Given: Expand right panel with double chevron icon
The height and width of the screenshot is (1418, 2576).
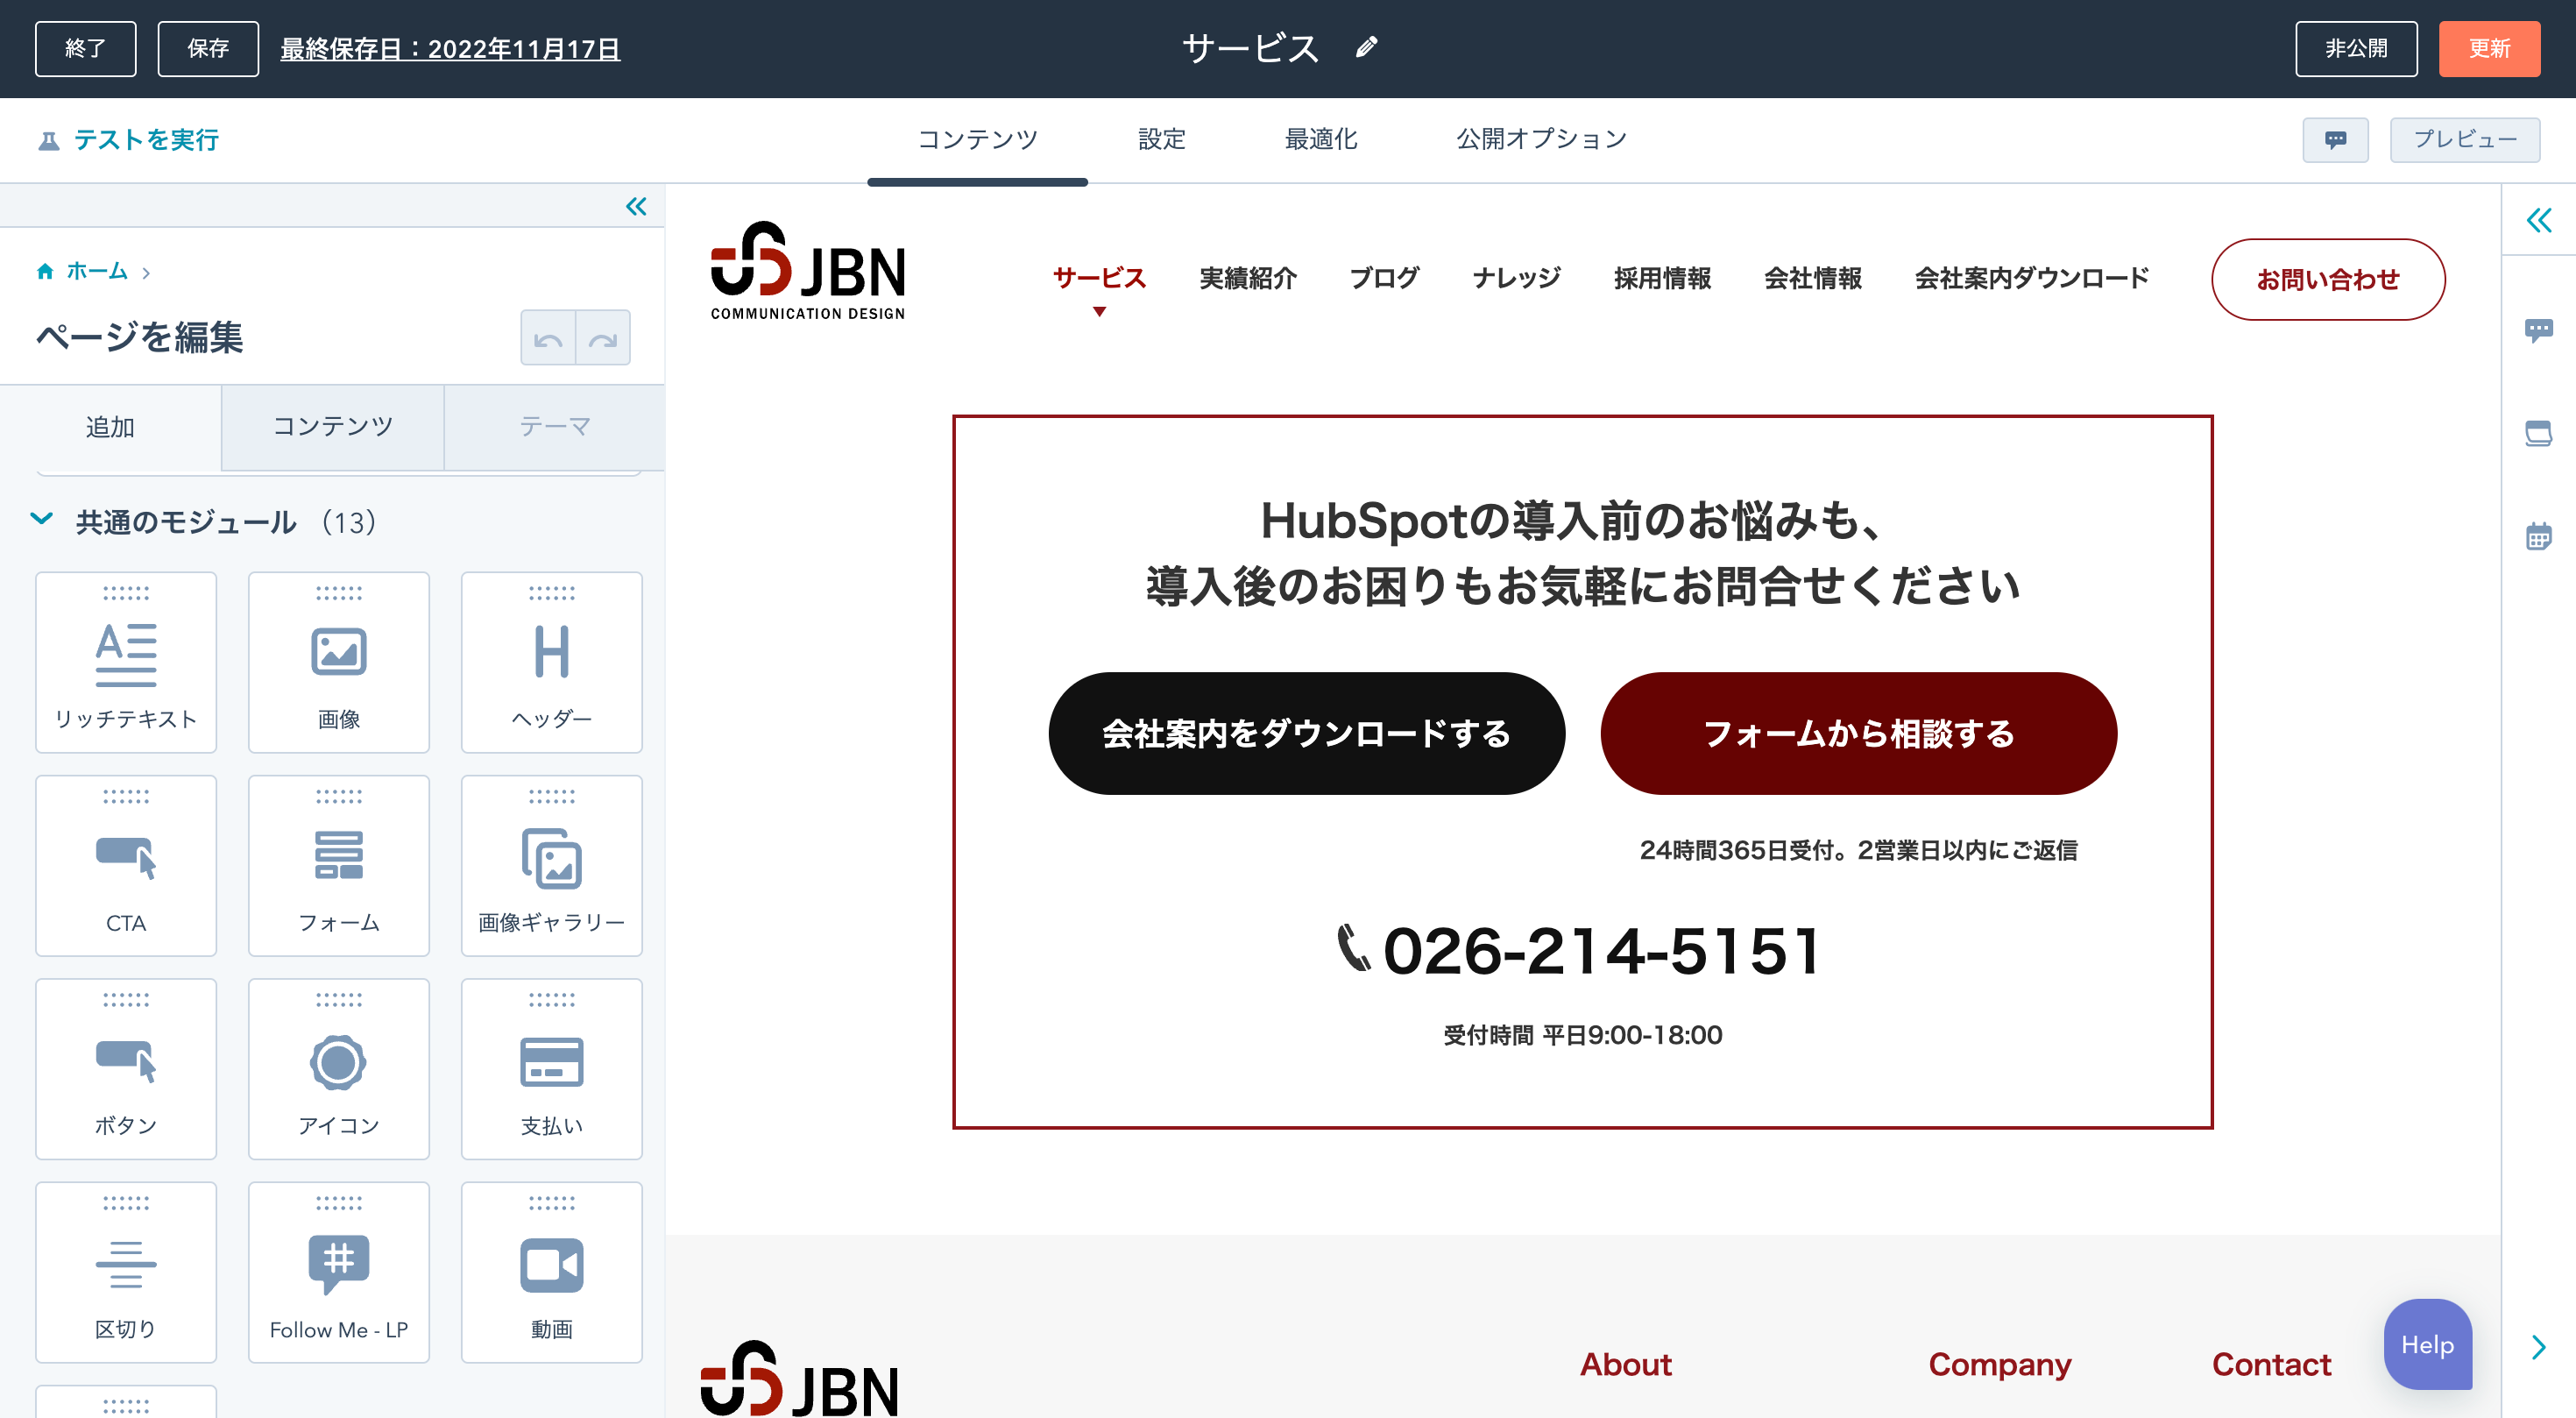Looking at the screenshot, I should tap(2539, 220).
